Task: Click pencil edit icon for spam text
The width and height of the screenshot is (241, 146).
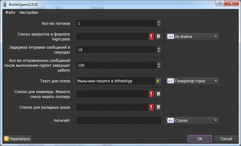Action: coord(158,81)
